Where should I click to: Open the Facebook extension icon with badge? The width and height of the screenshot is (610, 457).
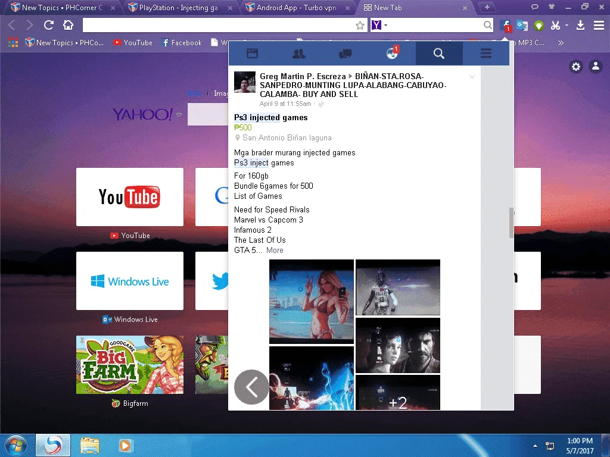tap(505, 26)
